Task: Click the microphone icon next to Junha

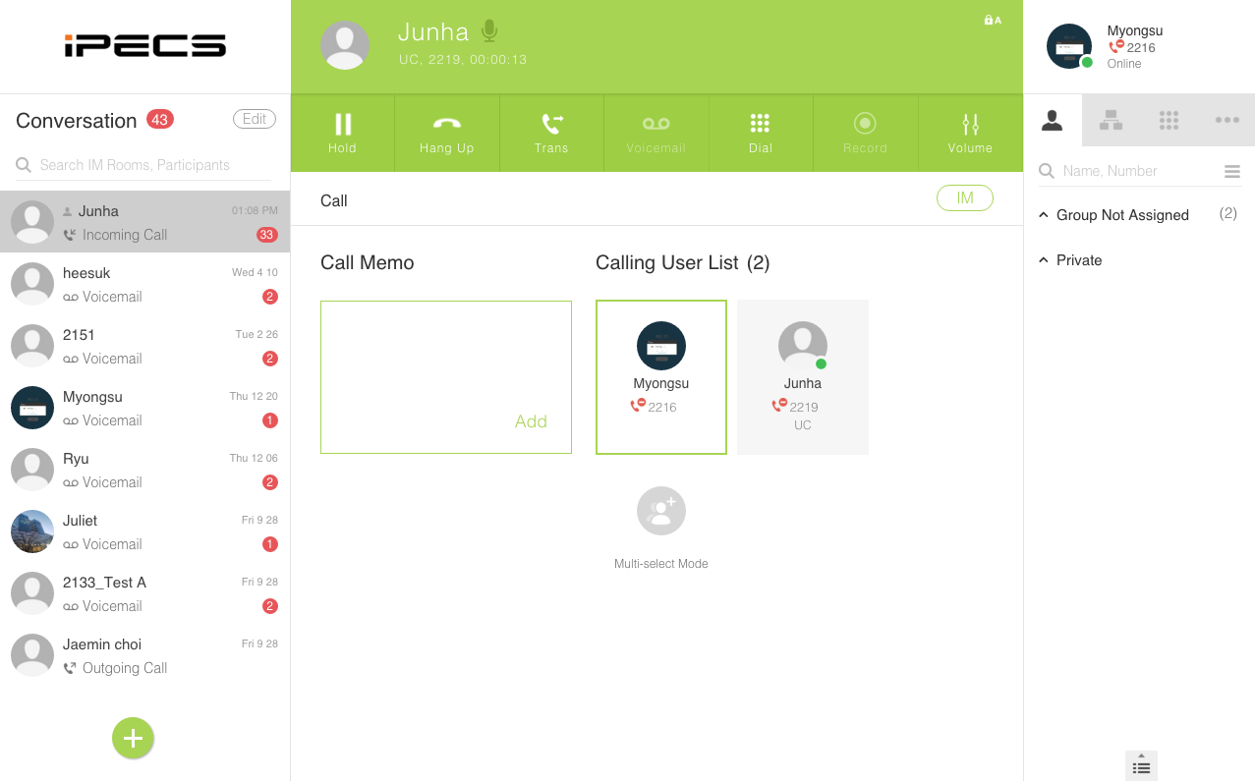Action: pos(489,31)
